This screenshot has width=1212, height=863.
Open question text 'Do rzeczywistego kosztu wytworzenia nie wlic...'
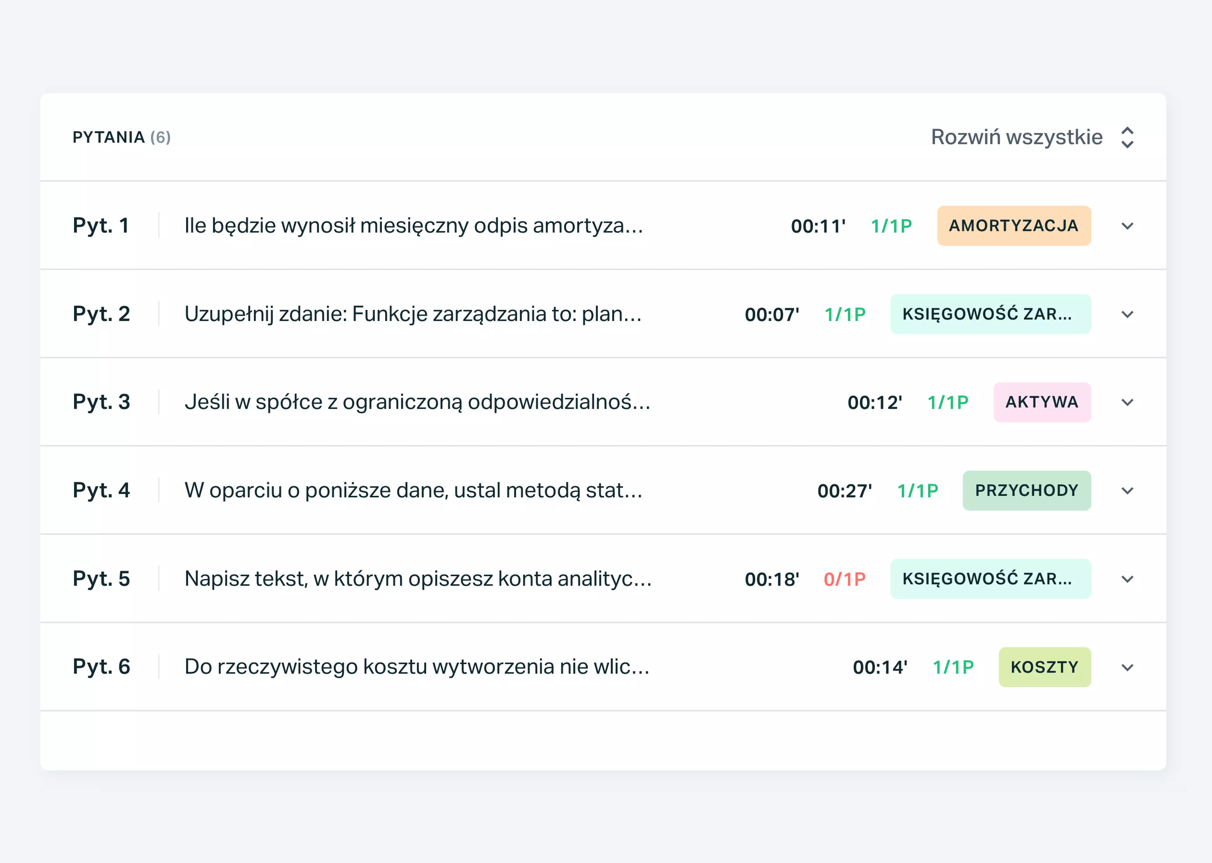pyautogui.click(x=417, y=667)
